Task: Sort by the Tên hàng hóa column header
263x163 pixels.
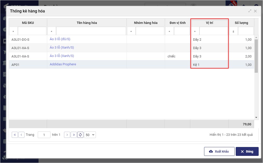Action: click(x=87, y=23)
